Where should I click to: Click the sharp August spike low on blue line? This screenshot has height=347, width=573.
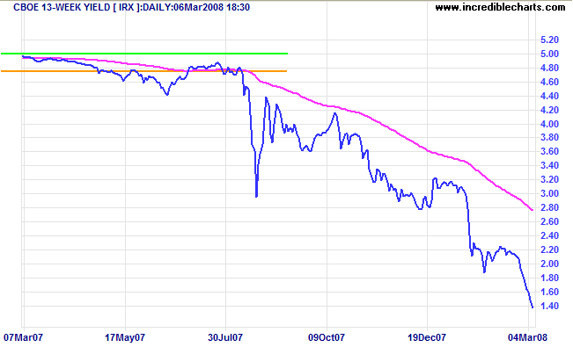click(256, 196)
